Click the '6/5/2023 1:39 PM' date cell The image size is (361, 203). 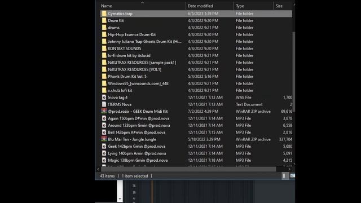click(203, 14)
